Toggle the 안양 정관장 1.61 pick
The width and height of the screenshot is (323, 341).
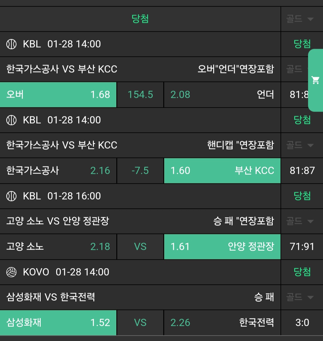coord(222,247)
